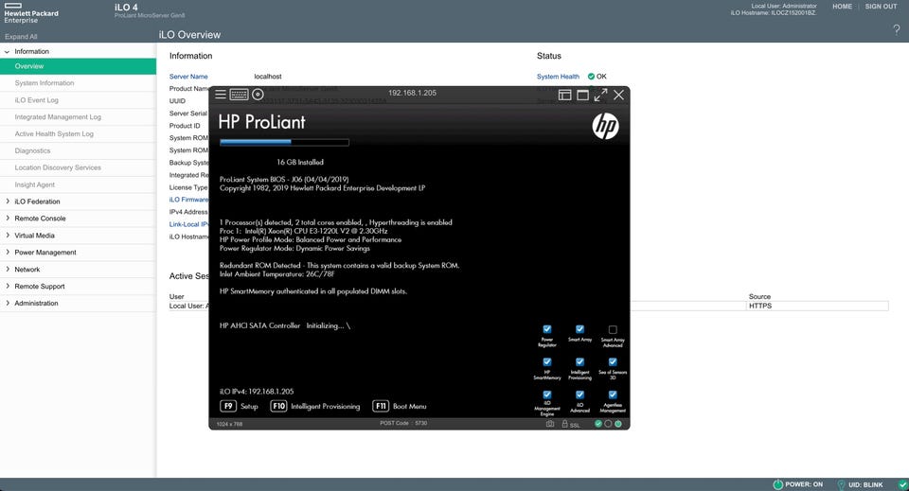Click the Hewlett Packard Enterprise logo
This screenshot has width=909, height=491.
[31, 12]
